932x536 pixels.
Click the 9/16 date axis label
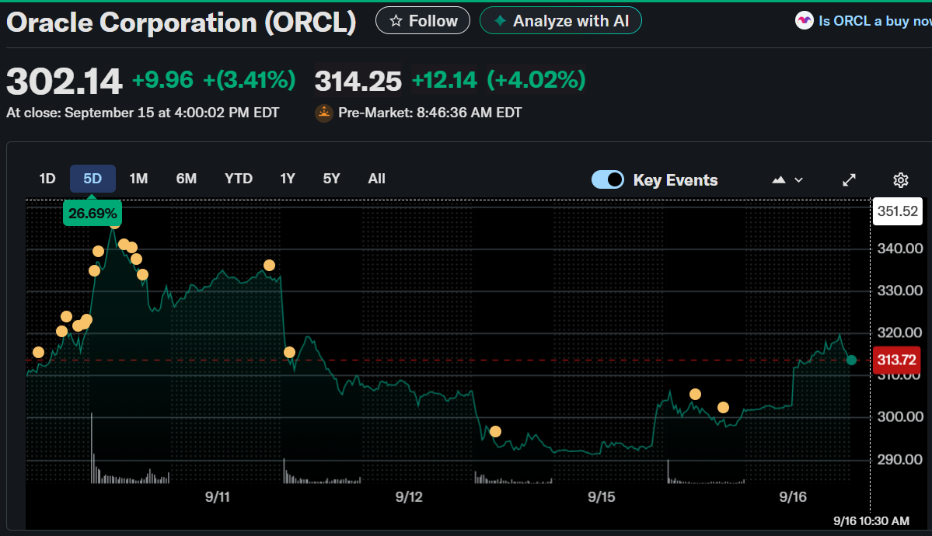pyautogui.click(x=793, y=497)
